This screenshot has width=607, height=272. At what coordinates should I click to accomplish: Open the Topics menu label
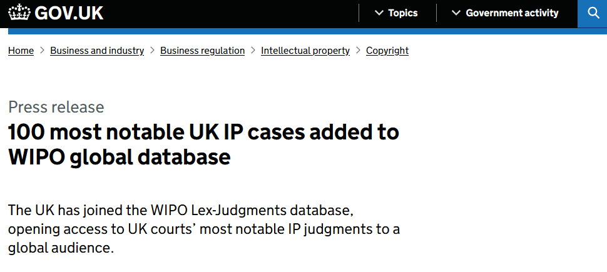(x=402, y=13)
